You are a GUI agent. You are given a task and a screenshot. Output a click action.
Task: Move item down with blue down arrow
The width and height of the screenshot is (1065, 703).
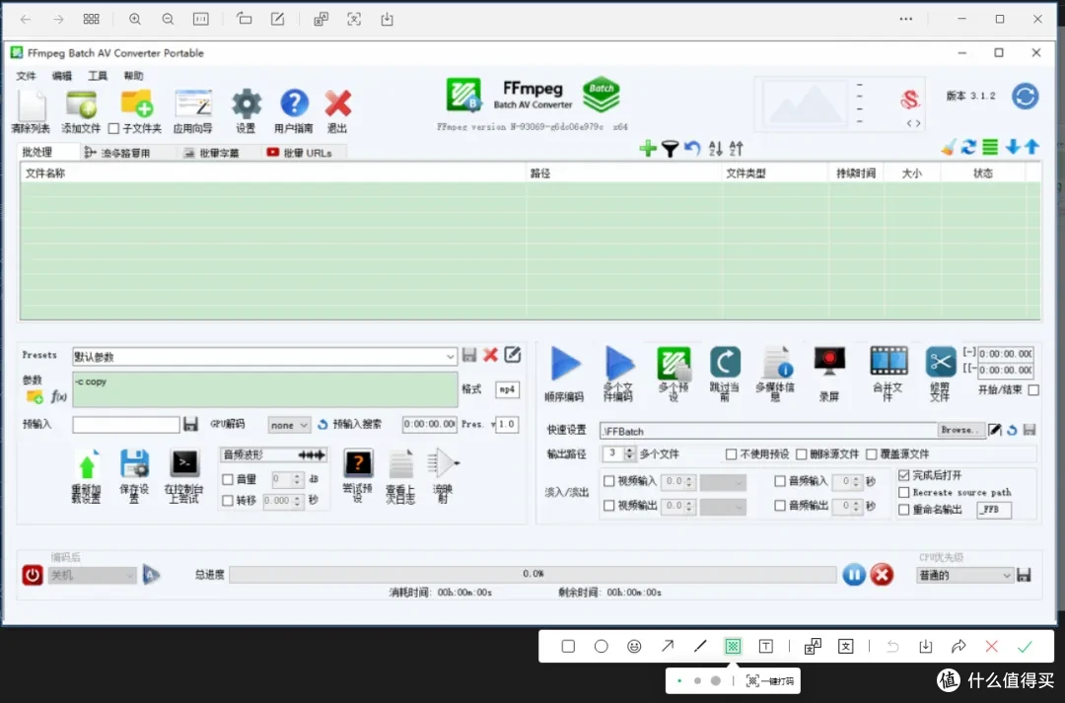click(1013, 147)
